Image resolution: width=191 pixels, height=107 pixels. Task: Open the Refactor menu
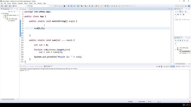point(14,3)
